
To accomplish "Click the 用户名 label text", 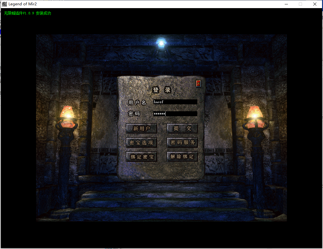I will coord(137,102).
